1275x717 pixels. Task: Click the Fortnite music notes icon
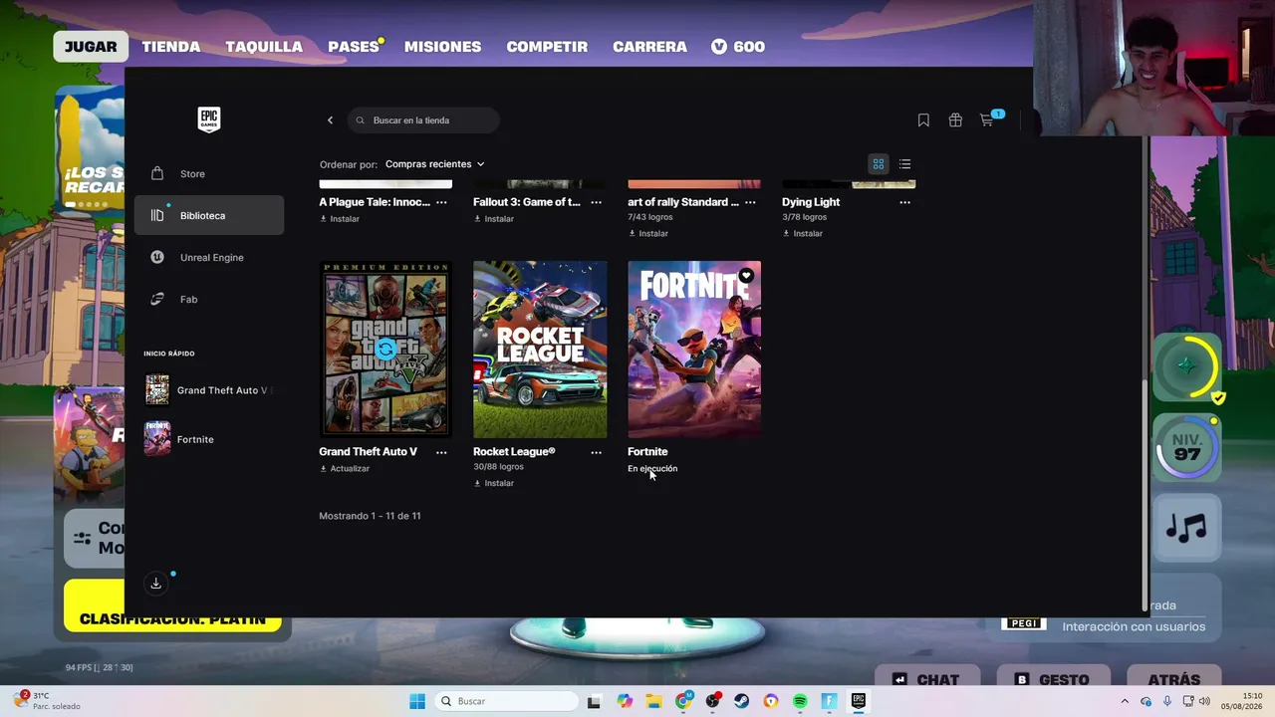[x=1186, y=528]
